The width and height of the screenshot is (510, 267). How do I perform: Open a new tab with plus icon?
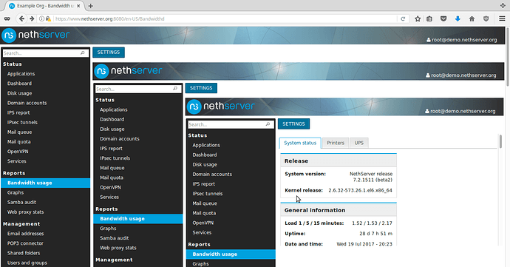click(91, 6)
